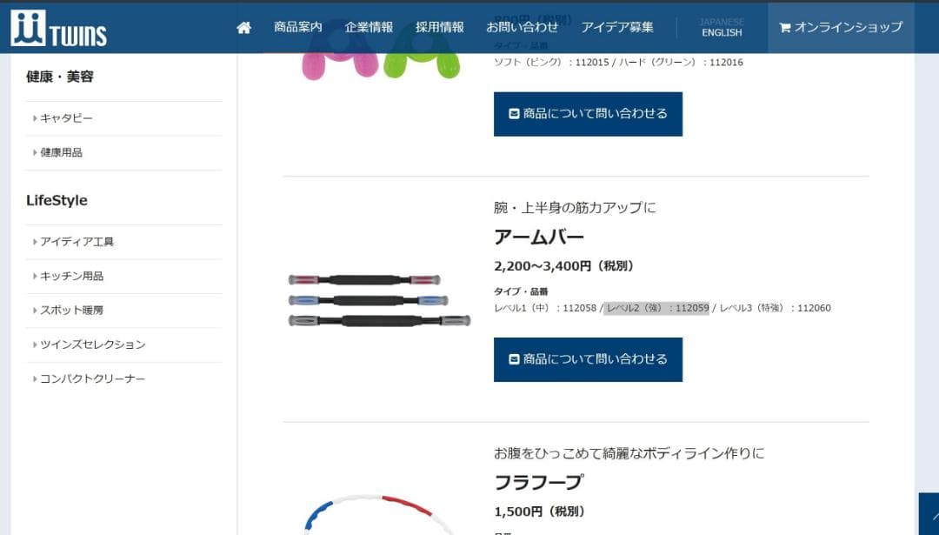Click the arrow beside キッチン用品
The width and height of the screenshot is (939, 535).
[35, 276]
